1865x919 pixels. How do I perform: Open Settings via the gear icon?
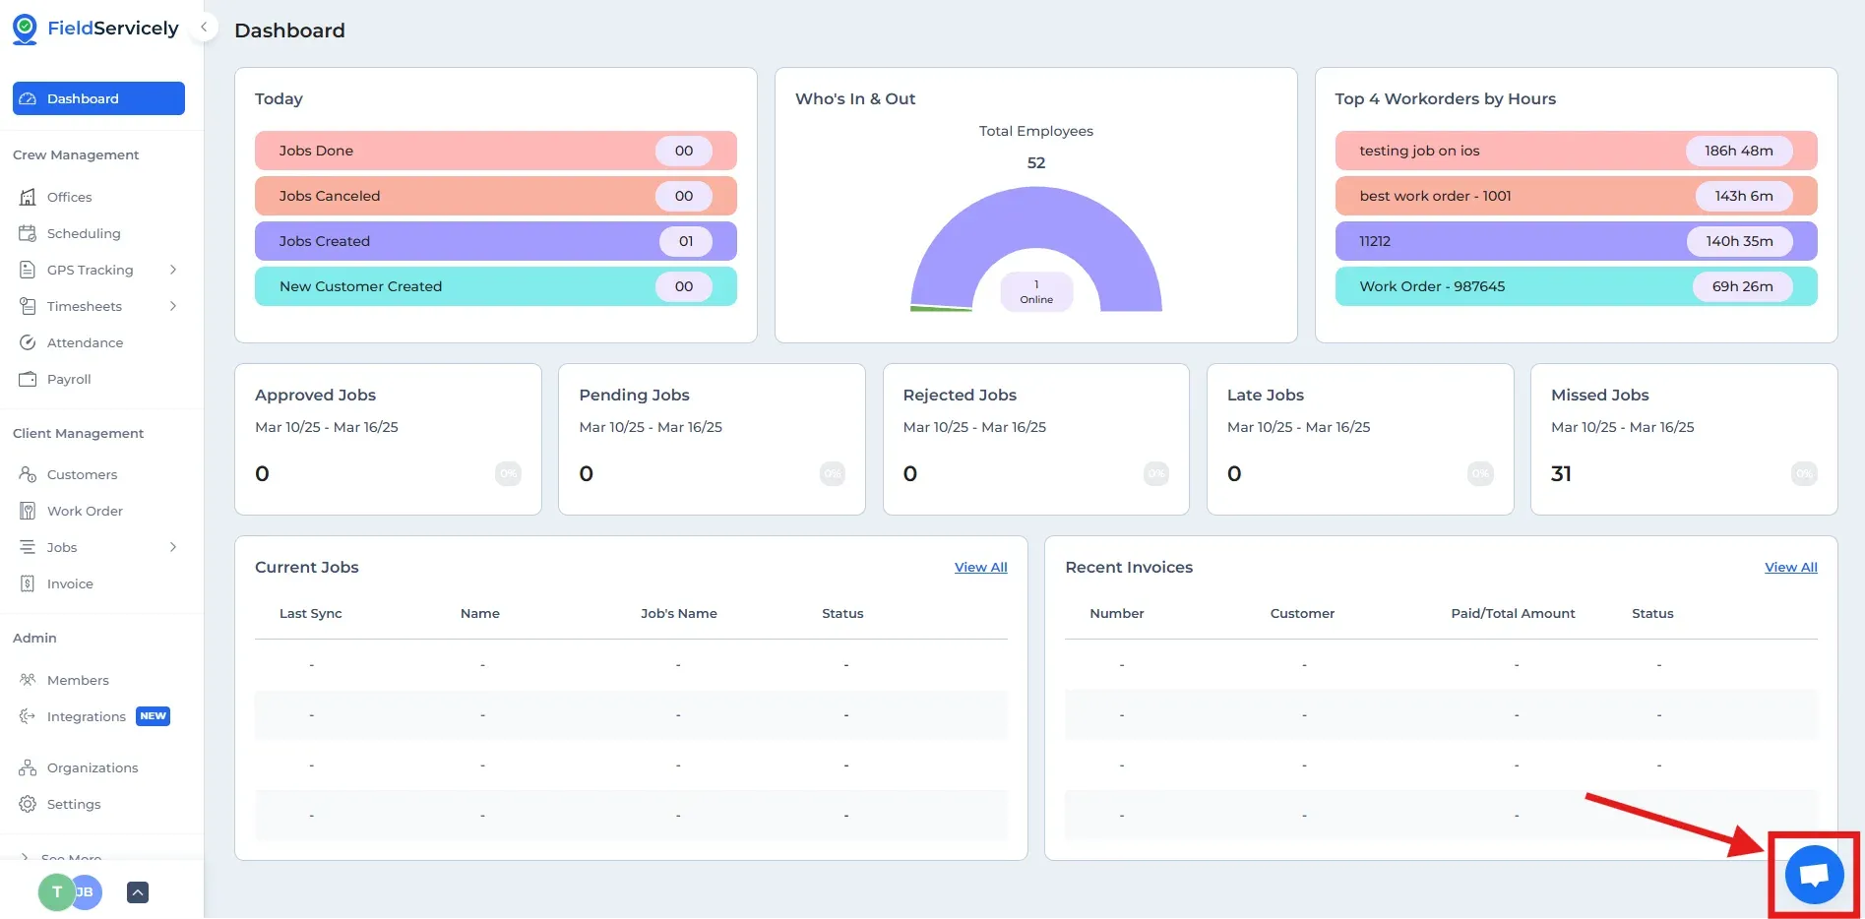pyautogui.click(x=28, y=804)
